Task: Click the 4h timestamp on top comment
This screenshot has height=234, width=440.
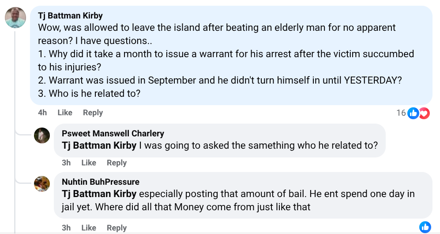Action: click(x=42, y=113)
